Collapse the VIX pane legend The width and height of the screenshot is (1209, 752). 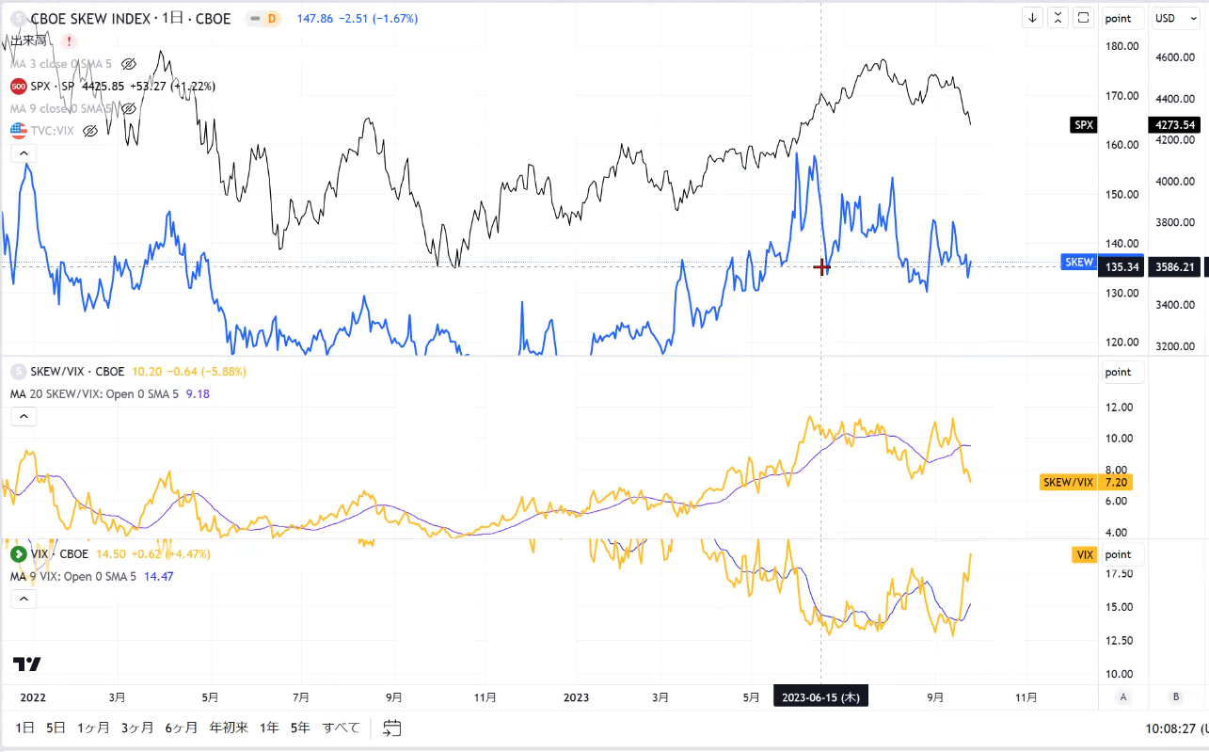point(24,599)
